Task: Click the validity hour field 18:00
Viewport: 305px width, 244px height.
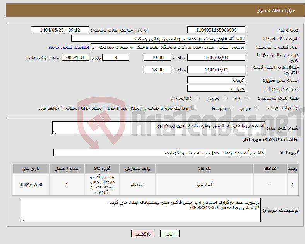Action: [158, 69]
